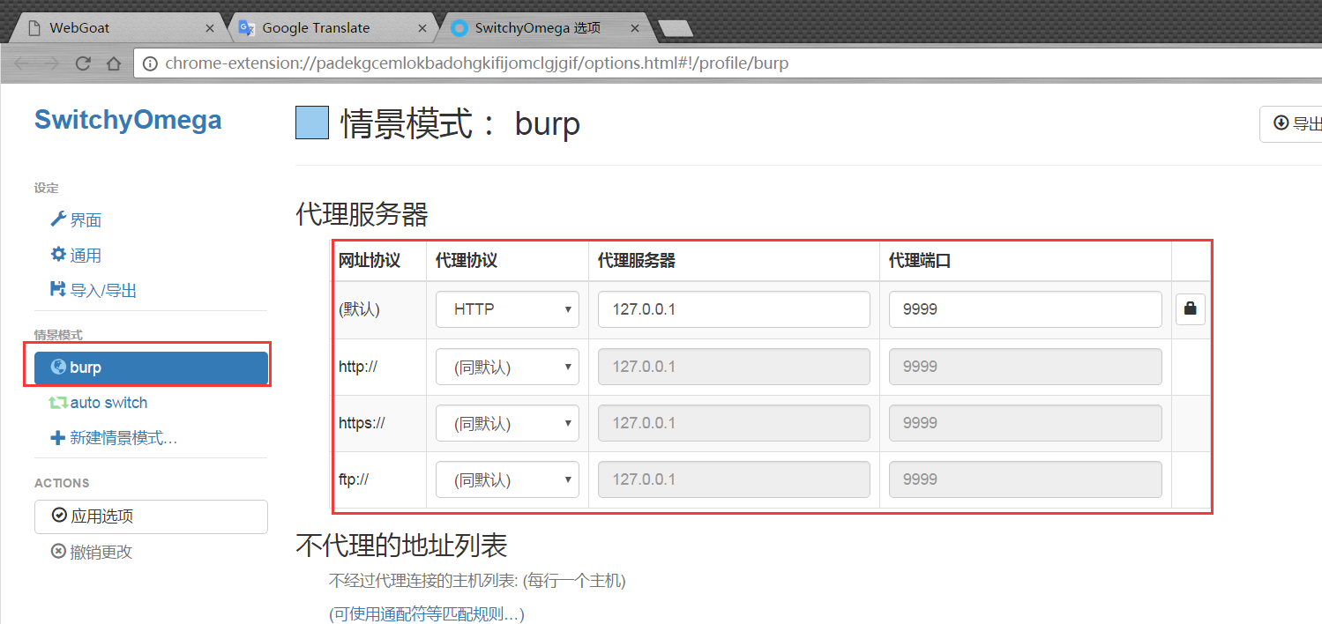1322x624 pixels.
Task: Close the WebGoat tab
Action: [210, 28]
